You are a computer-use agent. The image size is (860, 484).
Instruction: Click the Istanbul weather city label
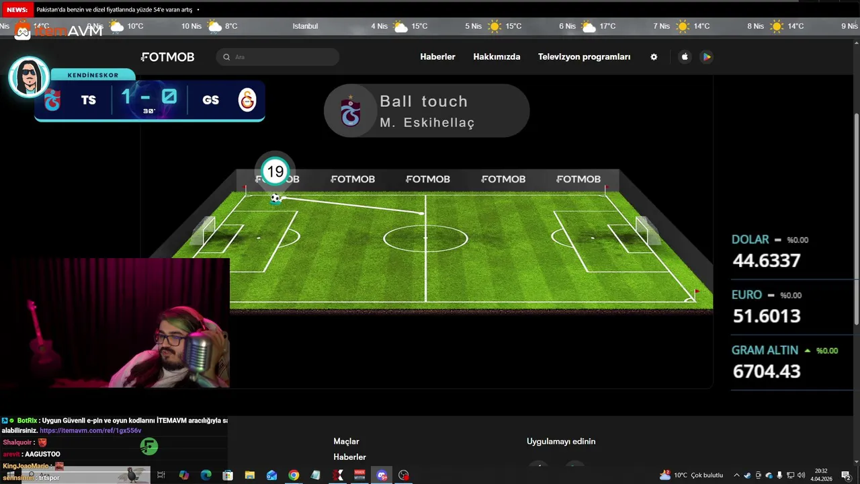[x=305, y=26]
